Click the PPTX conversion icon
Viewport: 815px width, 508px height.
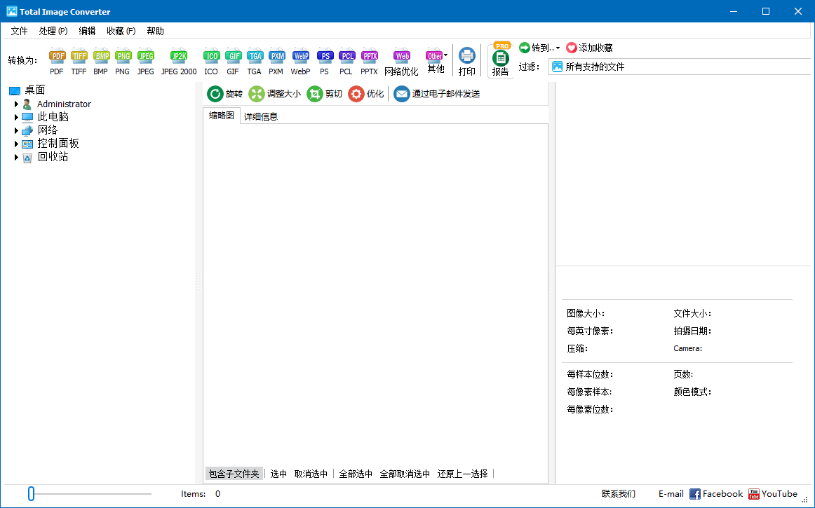click(369, 57)
